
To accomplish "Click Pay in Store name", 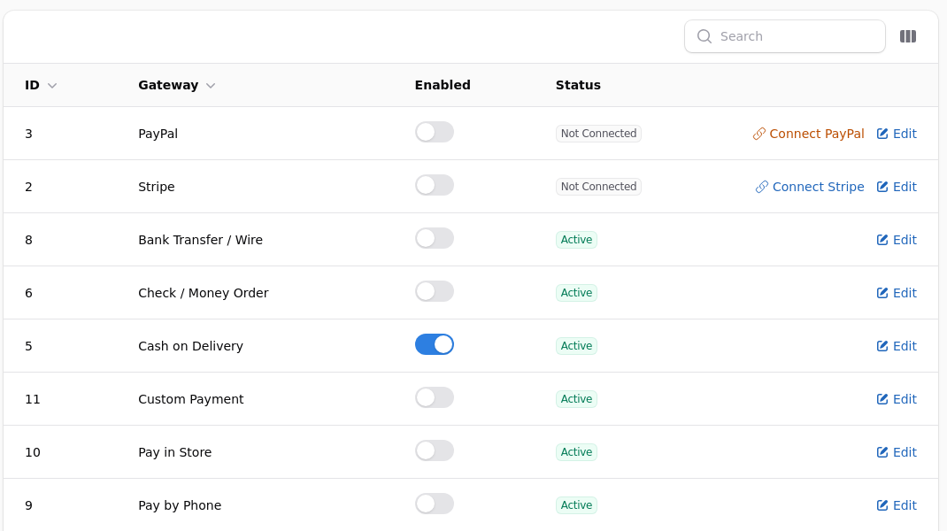I will 174,452.
